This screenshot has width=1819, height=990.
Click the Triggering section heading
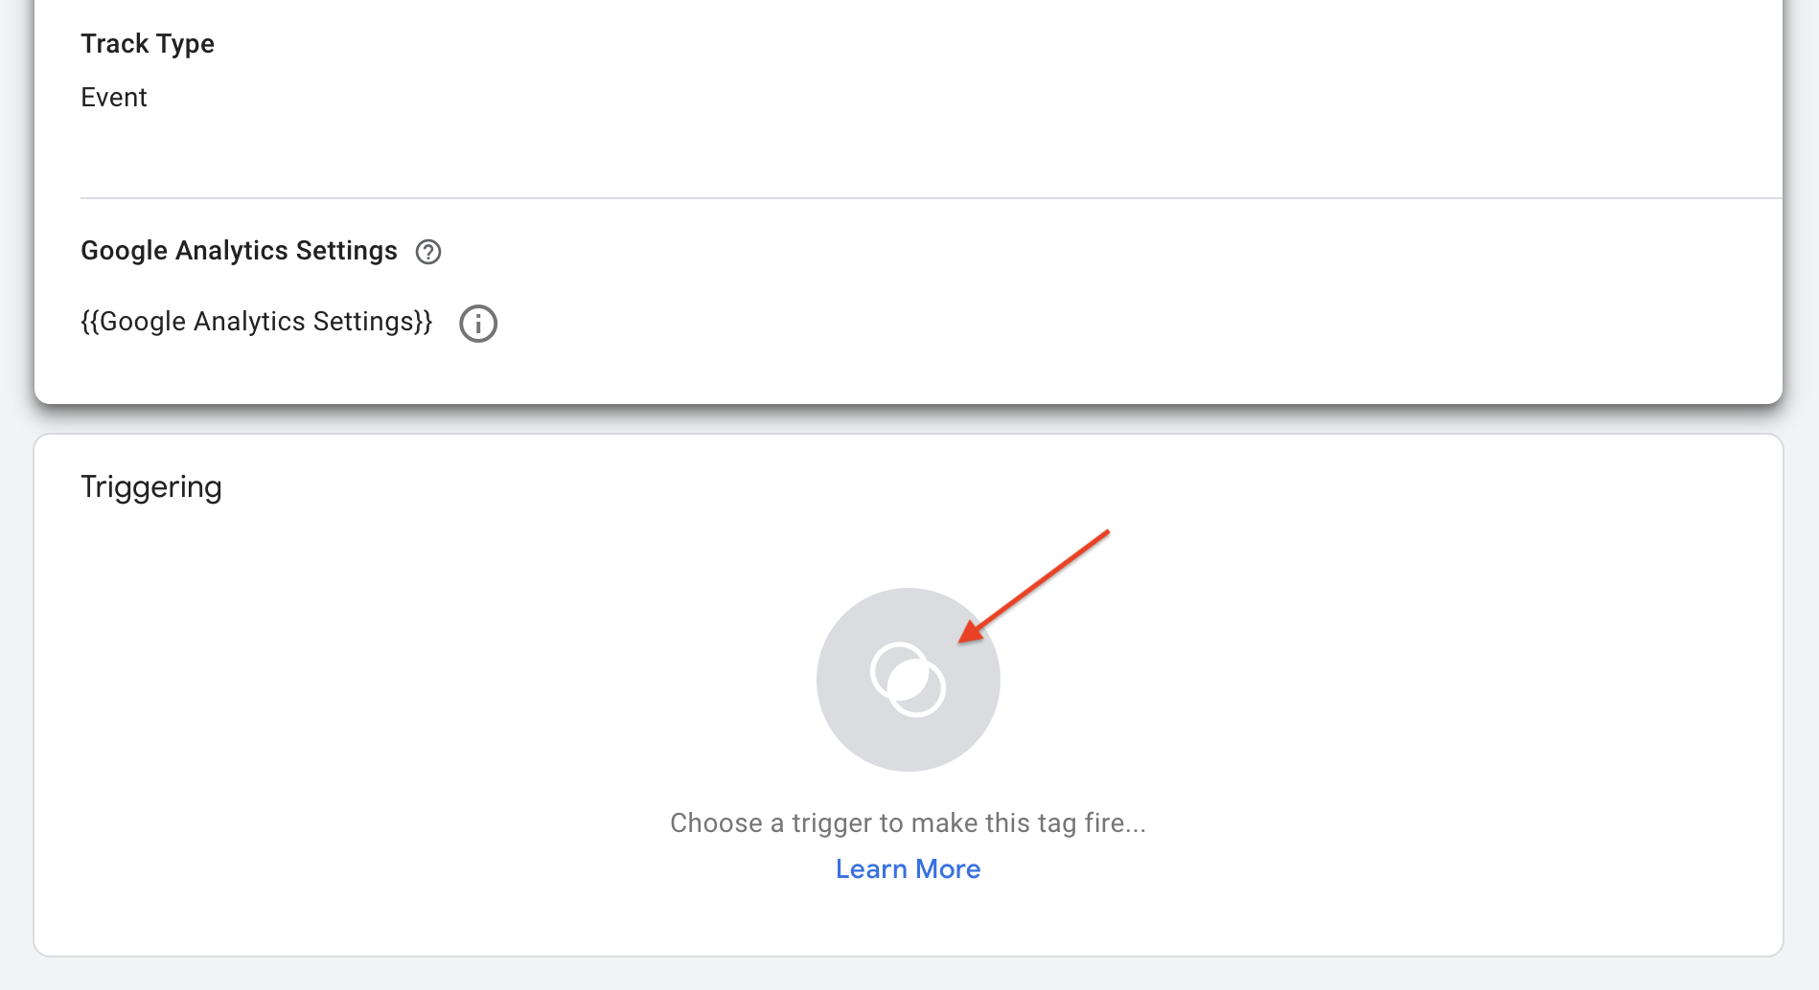(151, 486)
